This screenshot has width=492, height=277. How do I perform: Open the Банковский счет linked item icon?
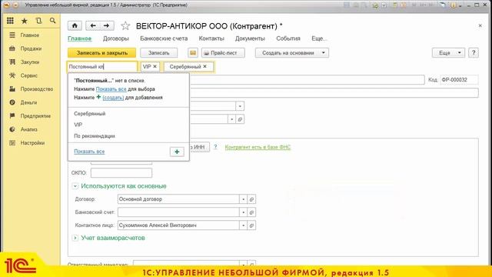pyautogui.click(x=251, y=212)
